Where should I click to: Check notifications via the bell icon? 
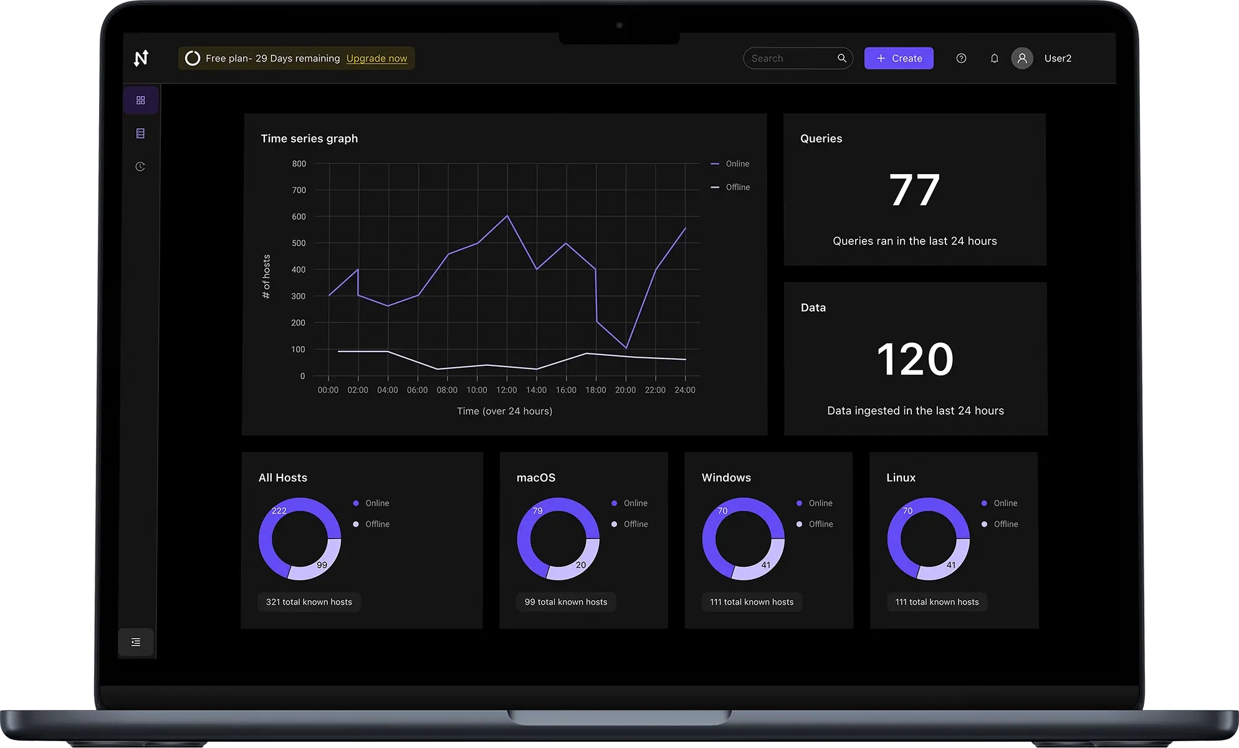pos(994,58)
